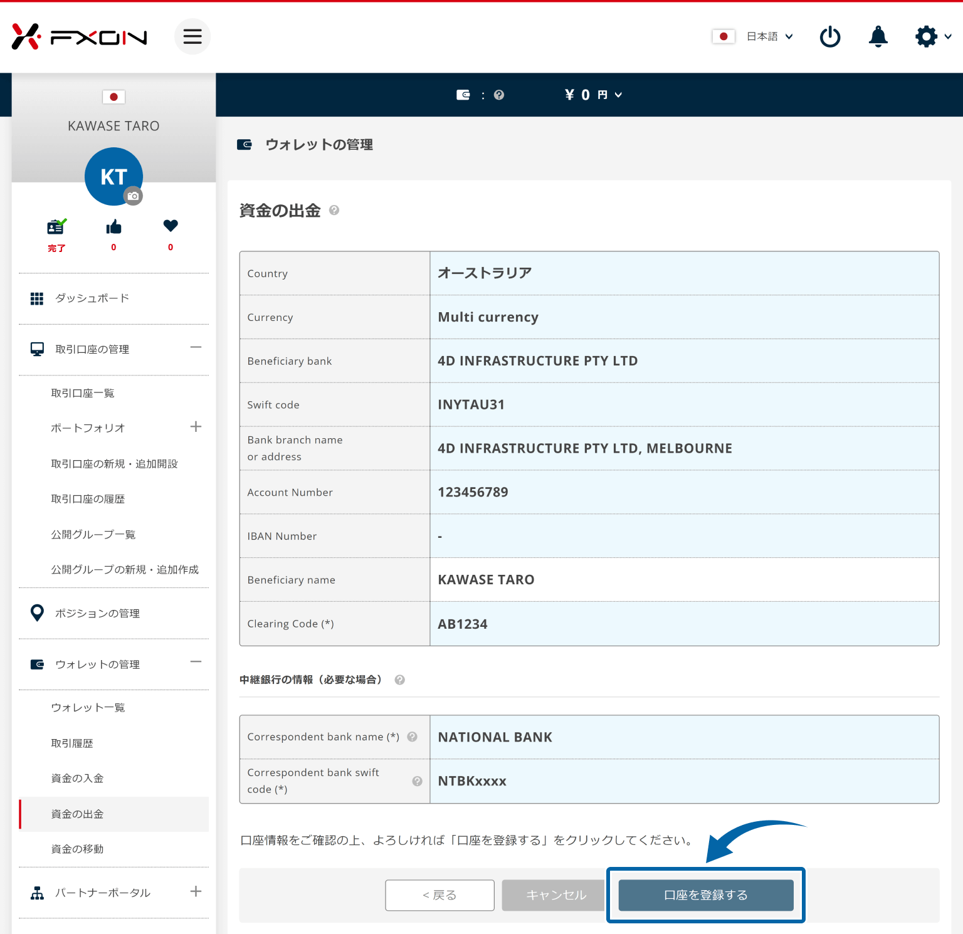This screenshot has width=963, height=934.
Task: Click the NTBKxxxx swift code value
Action: point(472,781)
